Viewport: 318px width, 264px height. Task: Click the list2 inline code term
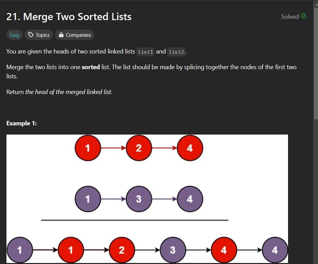point(176,52)
